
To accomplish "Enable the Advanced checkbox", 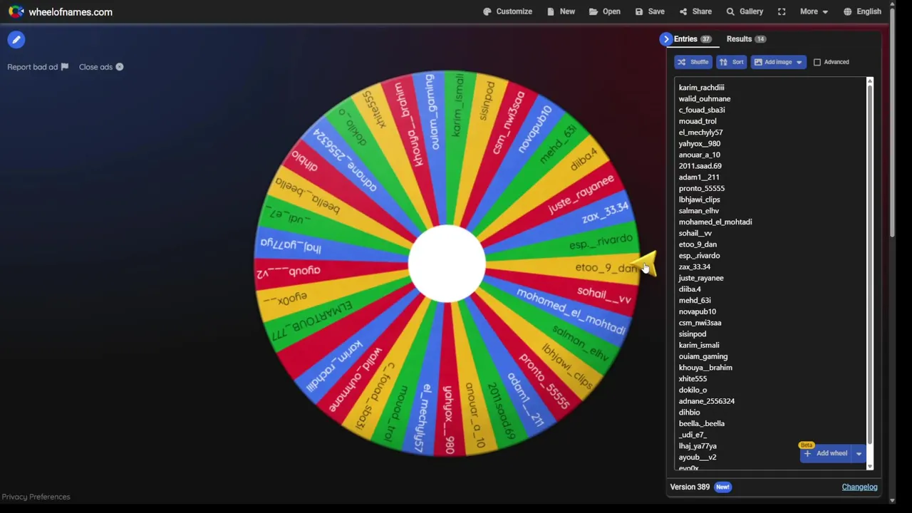I will pos(817,62).
